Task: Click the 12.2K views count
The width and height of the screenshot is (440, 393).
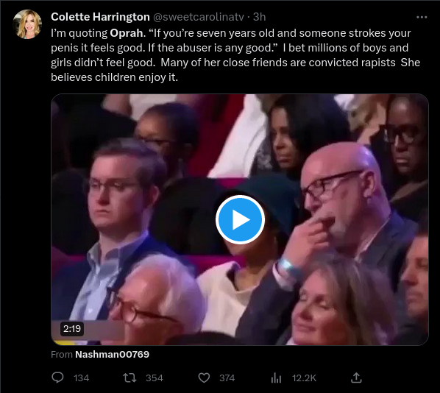Action: 304,378
